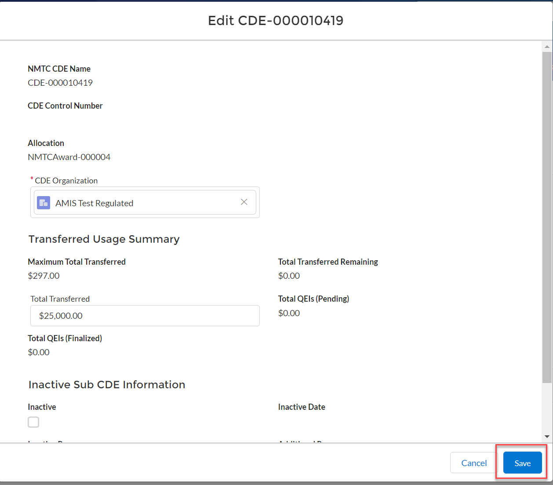The width and height of the screenshot is (553, 485).
Task: Enable the Inactive checkbox
Action: click(x=33, y=422)
